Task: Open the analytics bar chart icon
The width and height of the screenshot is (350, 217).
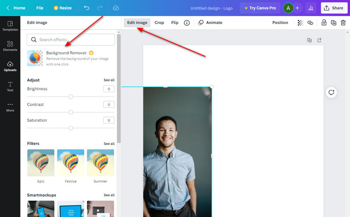Action: pos(311,8)
